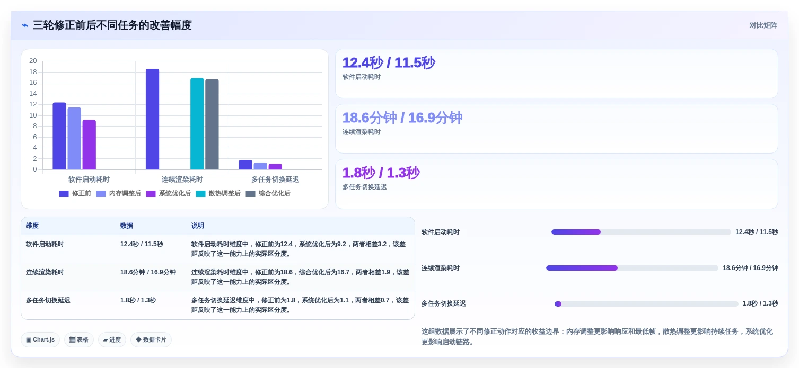This screenshot has width=799, height=368.
Task: Click the 连续渲染耗时 x-axis label
Action: (182, 179)
